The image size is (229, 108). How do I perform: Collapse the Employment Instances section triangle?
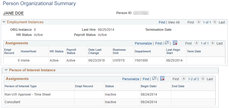4,22
